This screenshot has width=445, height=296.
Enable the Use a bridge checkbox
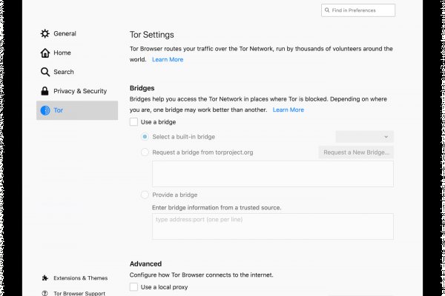coord(133,121)
